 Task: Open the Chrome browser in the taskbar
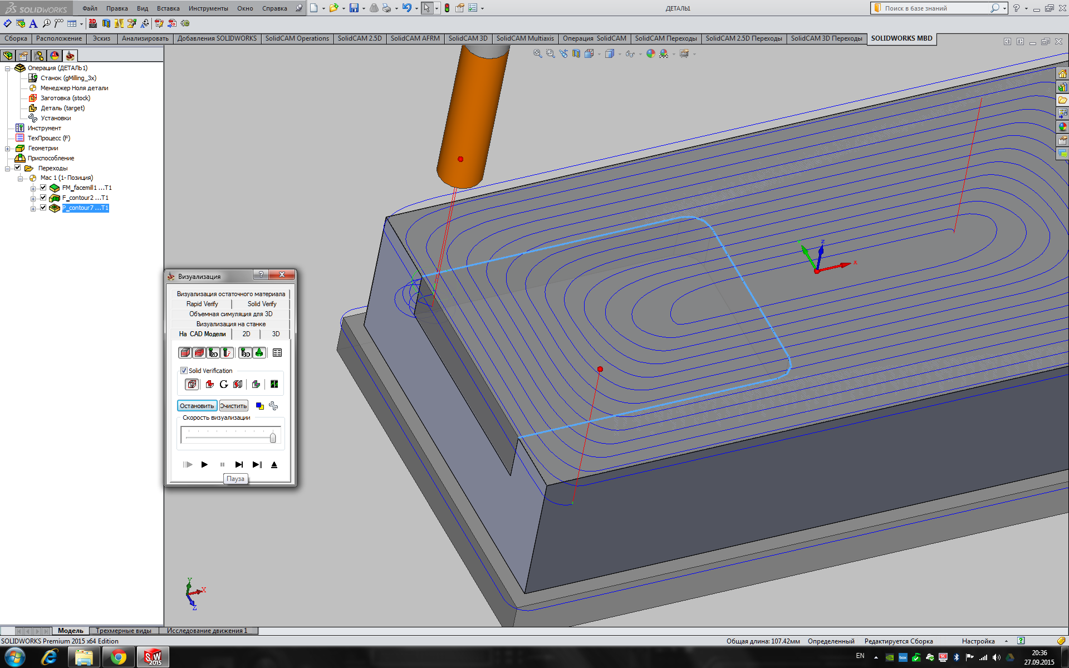[118, 657]
